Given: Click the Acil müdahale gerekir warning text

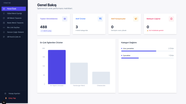Looking at the screenshot, I should 156,30.
